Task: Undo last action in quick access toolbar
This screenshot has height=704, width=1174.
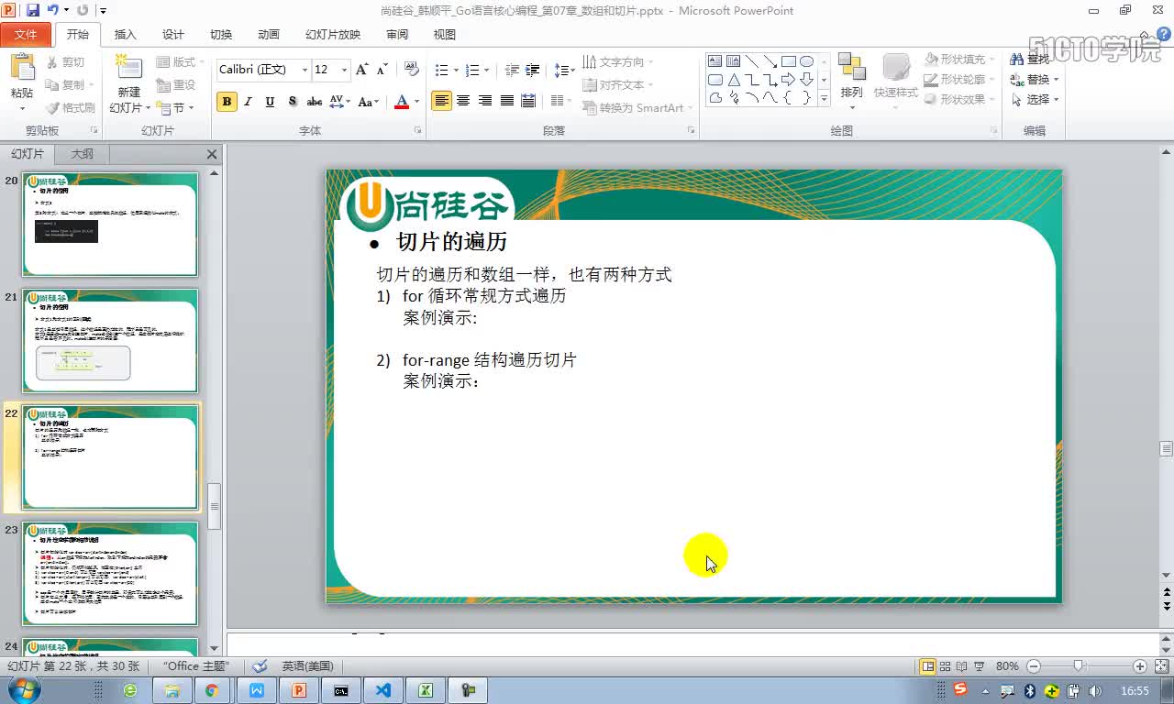Action: tap(53, 10)
